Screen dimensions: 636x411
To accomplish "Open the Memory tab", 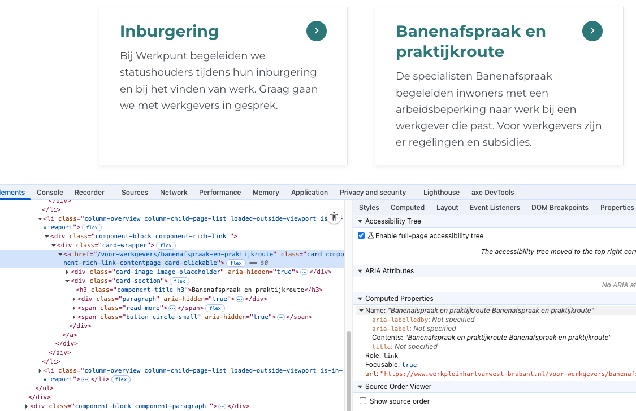I will coord(266,193).
